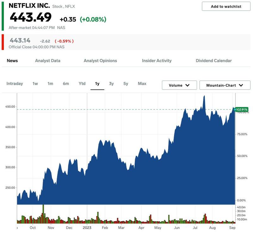The image size is (253, 232).
Task: Expand the Mountain-Chart type dropdown
Action: click(x=225, y=85)
